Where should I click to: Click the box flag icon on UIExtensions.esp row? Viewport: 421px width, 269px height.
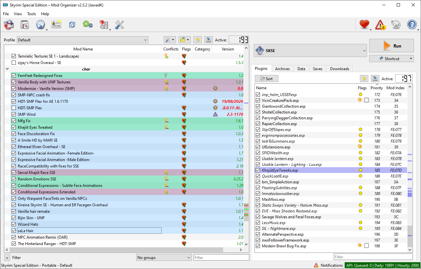click(360, 147)
